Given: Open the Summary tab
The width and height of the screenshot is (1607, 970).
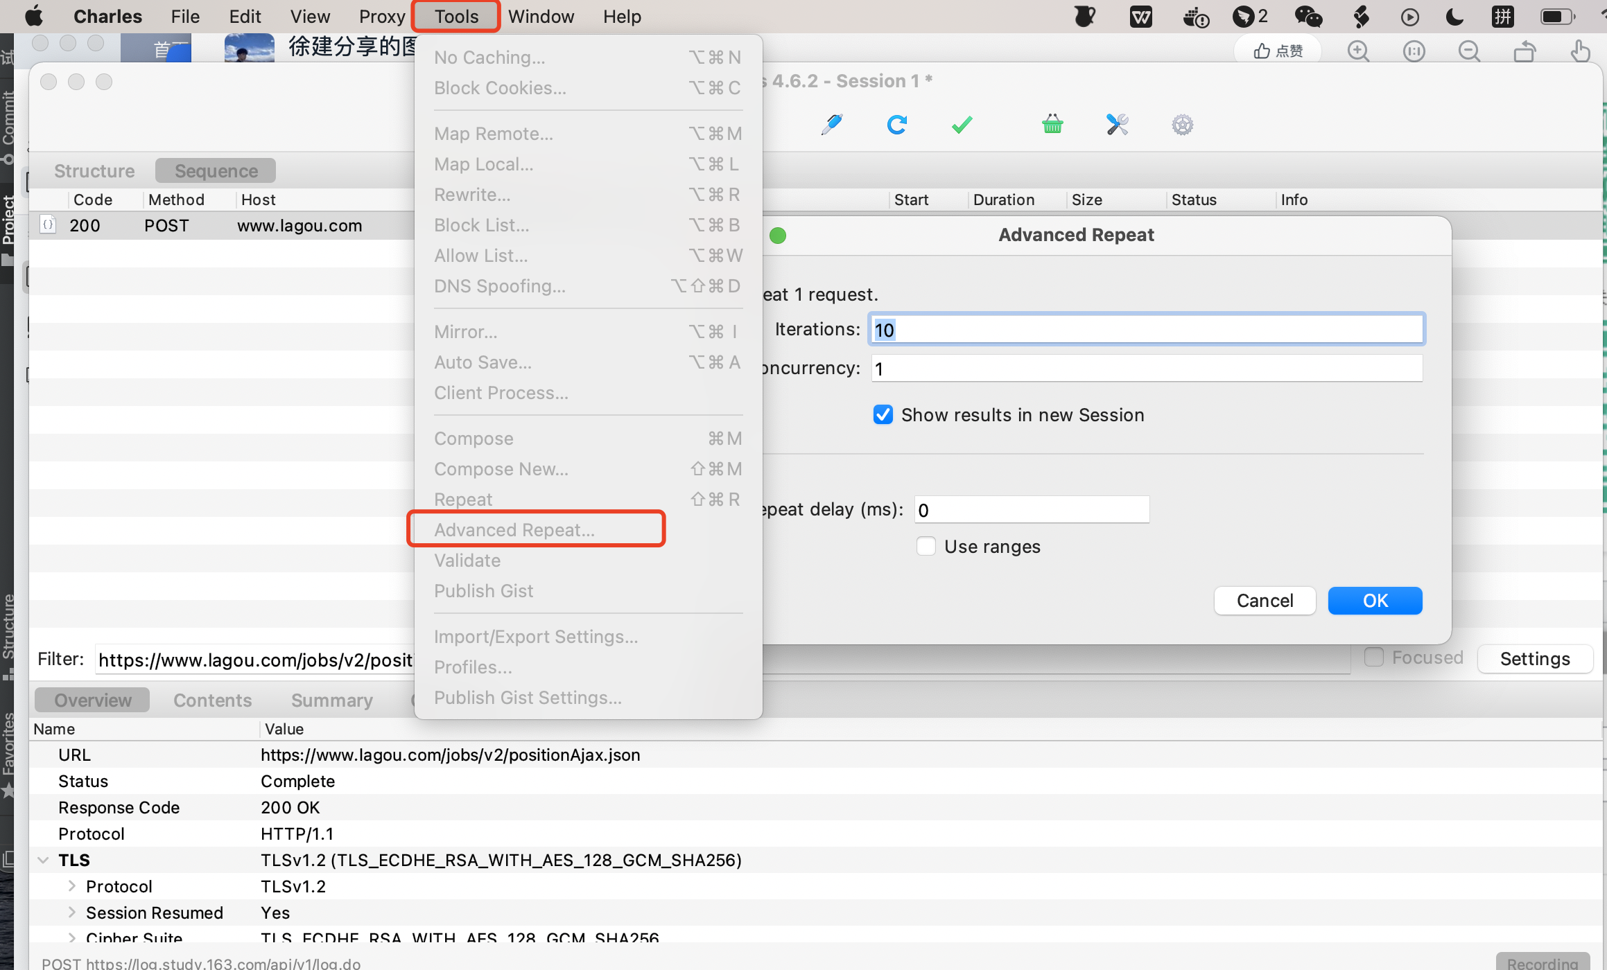Looking at the screenshot, I should pyautogui.click(x=331, y=700).
